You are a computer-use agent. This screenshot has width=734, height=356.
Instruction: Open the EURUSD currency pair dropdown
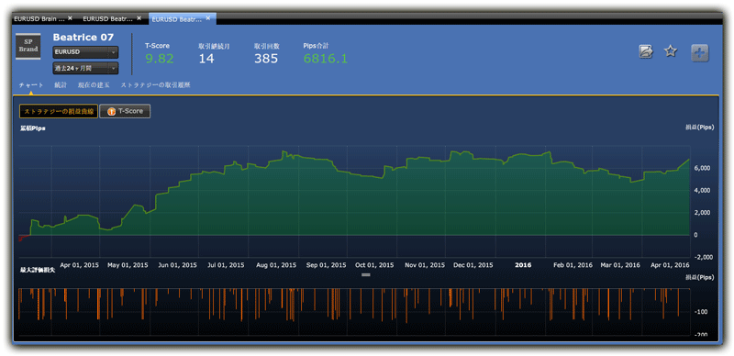85,52
